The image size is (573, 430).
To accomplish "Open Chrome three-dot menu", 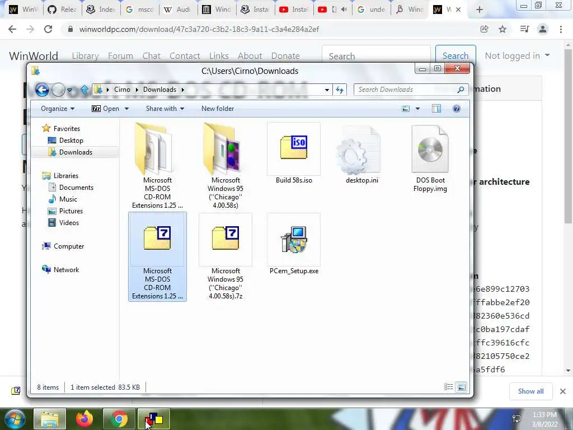I will (x=561, y=29).
